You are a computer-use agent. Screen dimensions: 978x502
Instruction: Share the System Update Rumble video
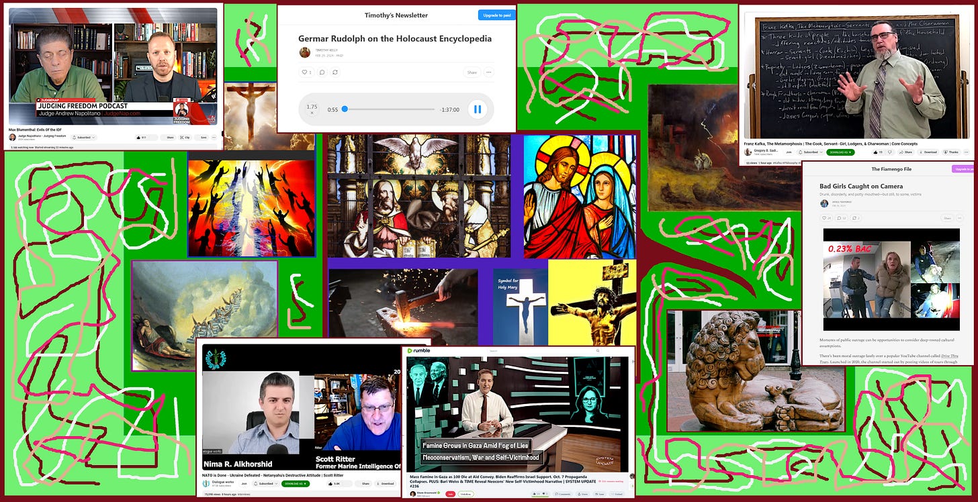[x=584, y=494]
